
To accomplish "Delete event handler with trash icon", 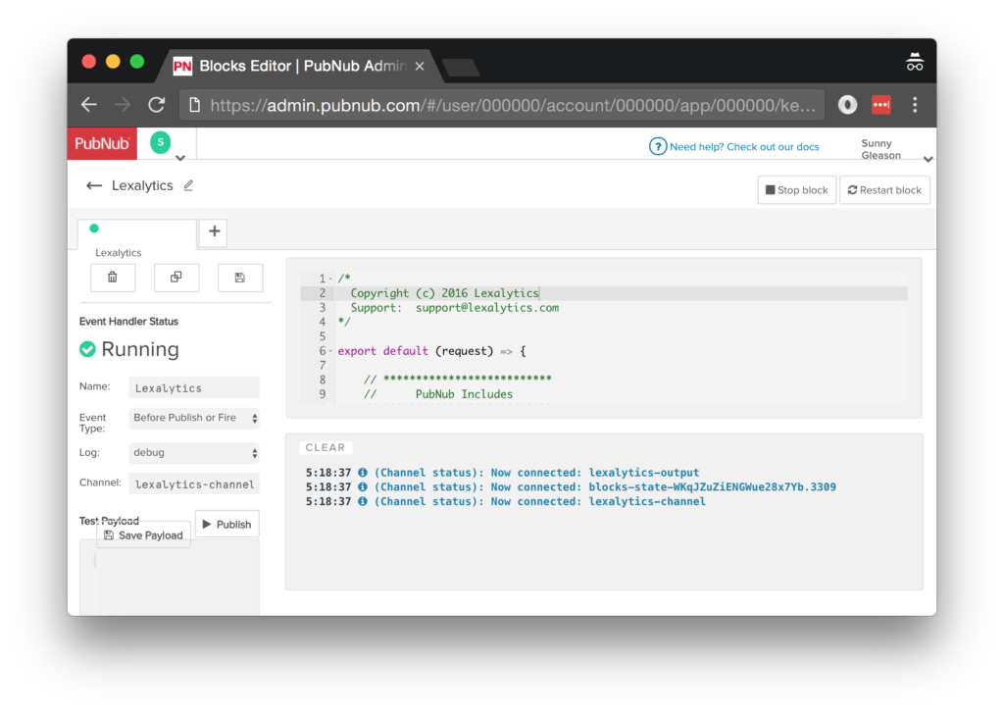I will 113,278.
